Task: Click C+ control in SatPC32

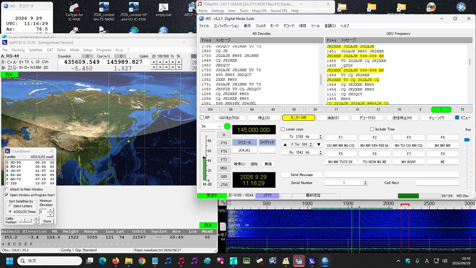Action: (10, 62)
